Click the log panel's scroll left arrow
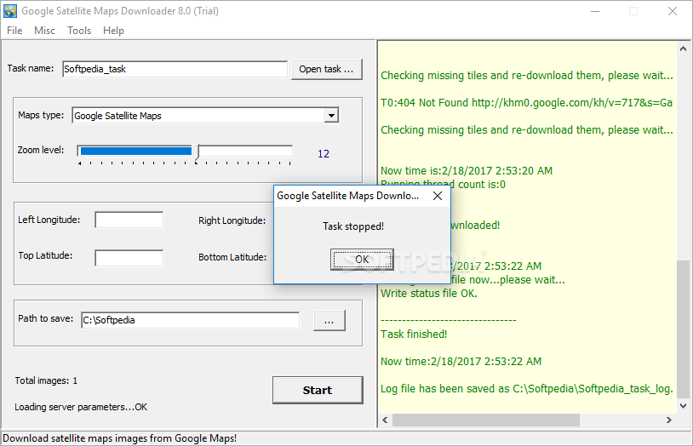Viewport: 693px width, 446px height. [x=385, y=420]
